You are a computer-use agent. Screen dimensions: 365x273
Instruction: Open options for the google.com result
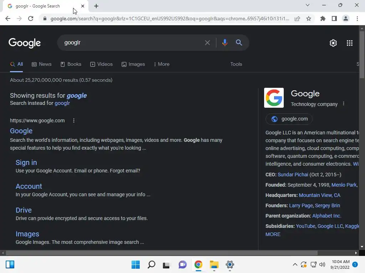click(74, 121)
